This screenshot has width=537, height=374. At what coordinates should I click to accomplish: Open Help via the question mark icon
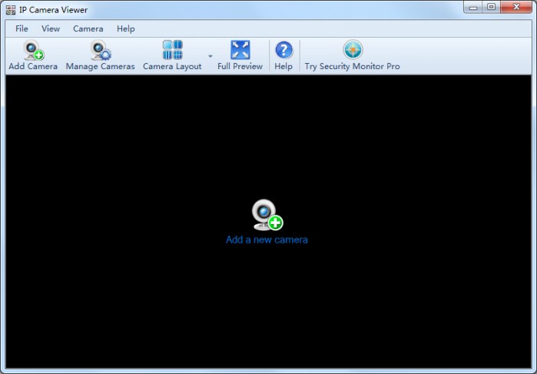[283, 51]
